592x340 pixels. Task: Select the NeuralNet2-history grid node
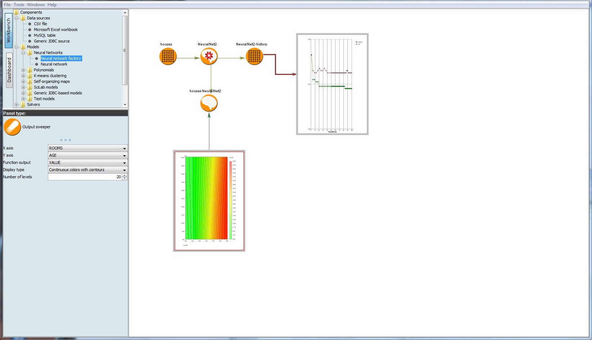pyautogui.click(x=254, y=56)
